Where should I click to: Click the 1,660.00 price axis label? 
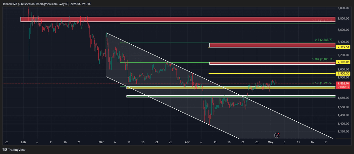tap(343, 98)
